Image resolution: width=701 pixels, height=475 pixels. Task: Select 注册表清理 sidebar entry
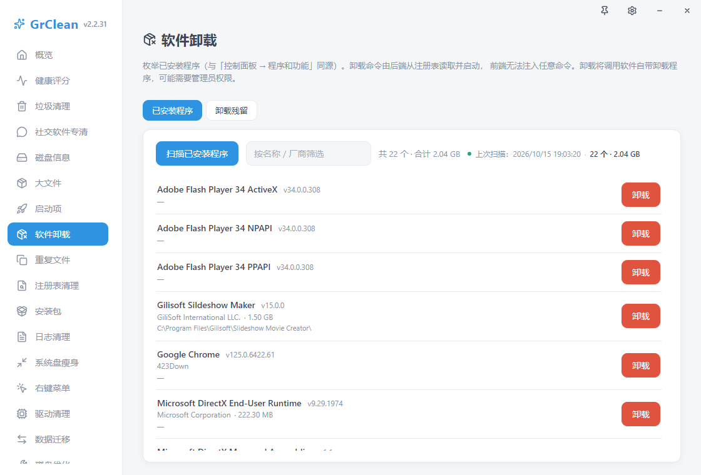[x=58, y=286]
